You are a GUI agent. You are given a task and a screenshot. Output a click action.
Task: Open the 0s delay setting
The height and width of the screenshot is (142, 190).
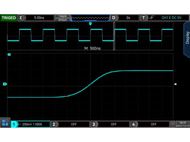coord(128,18)
